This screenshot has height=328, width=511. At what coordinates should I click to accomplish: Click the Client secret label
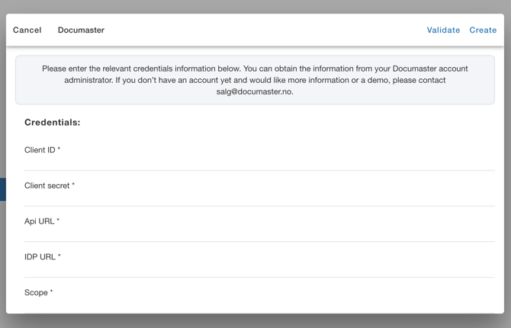47,186
